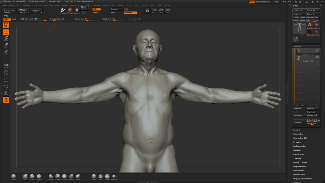The height and width of the screenshot is (183, 325).
Task: Expand the Deformation section
Action: pos(299,146)
